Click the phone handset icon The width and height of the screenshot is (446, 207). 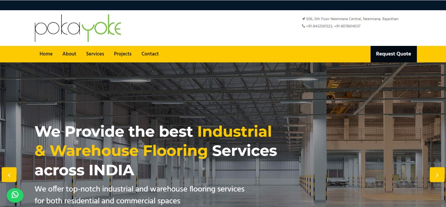point(303,26)
